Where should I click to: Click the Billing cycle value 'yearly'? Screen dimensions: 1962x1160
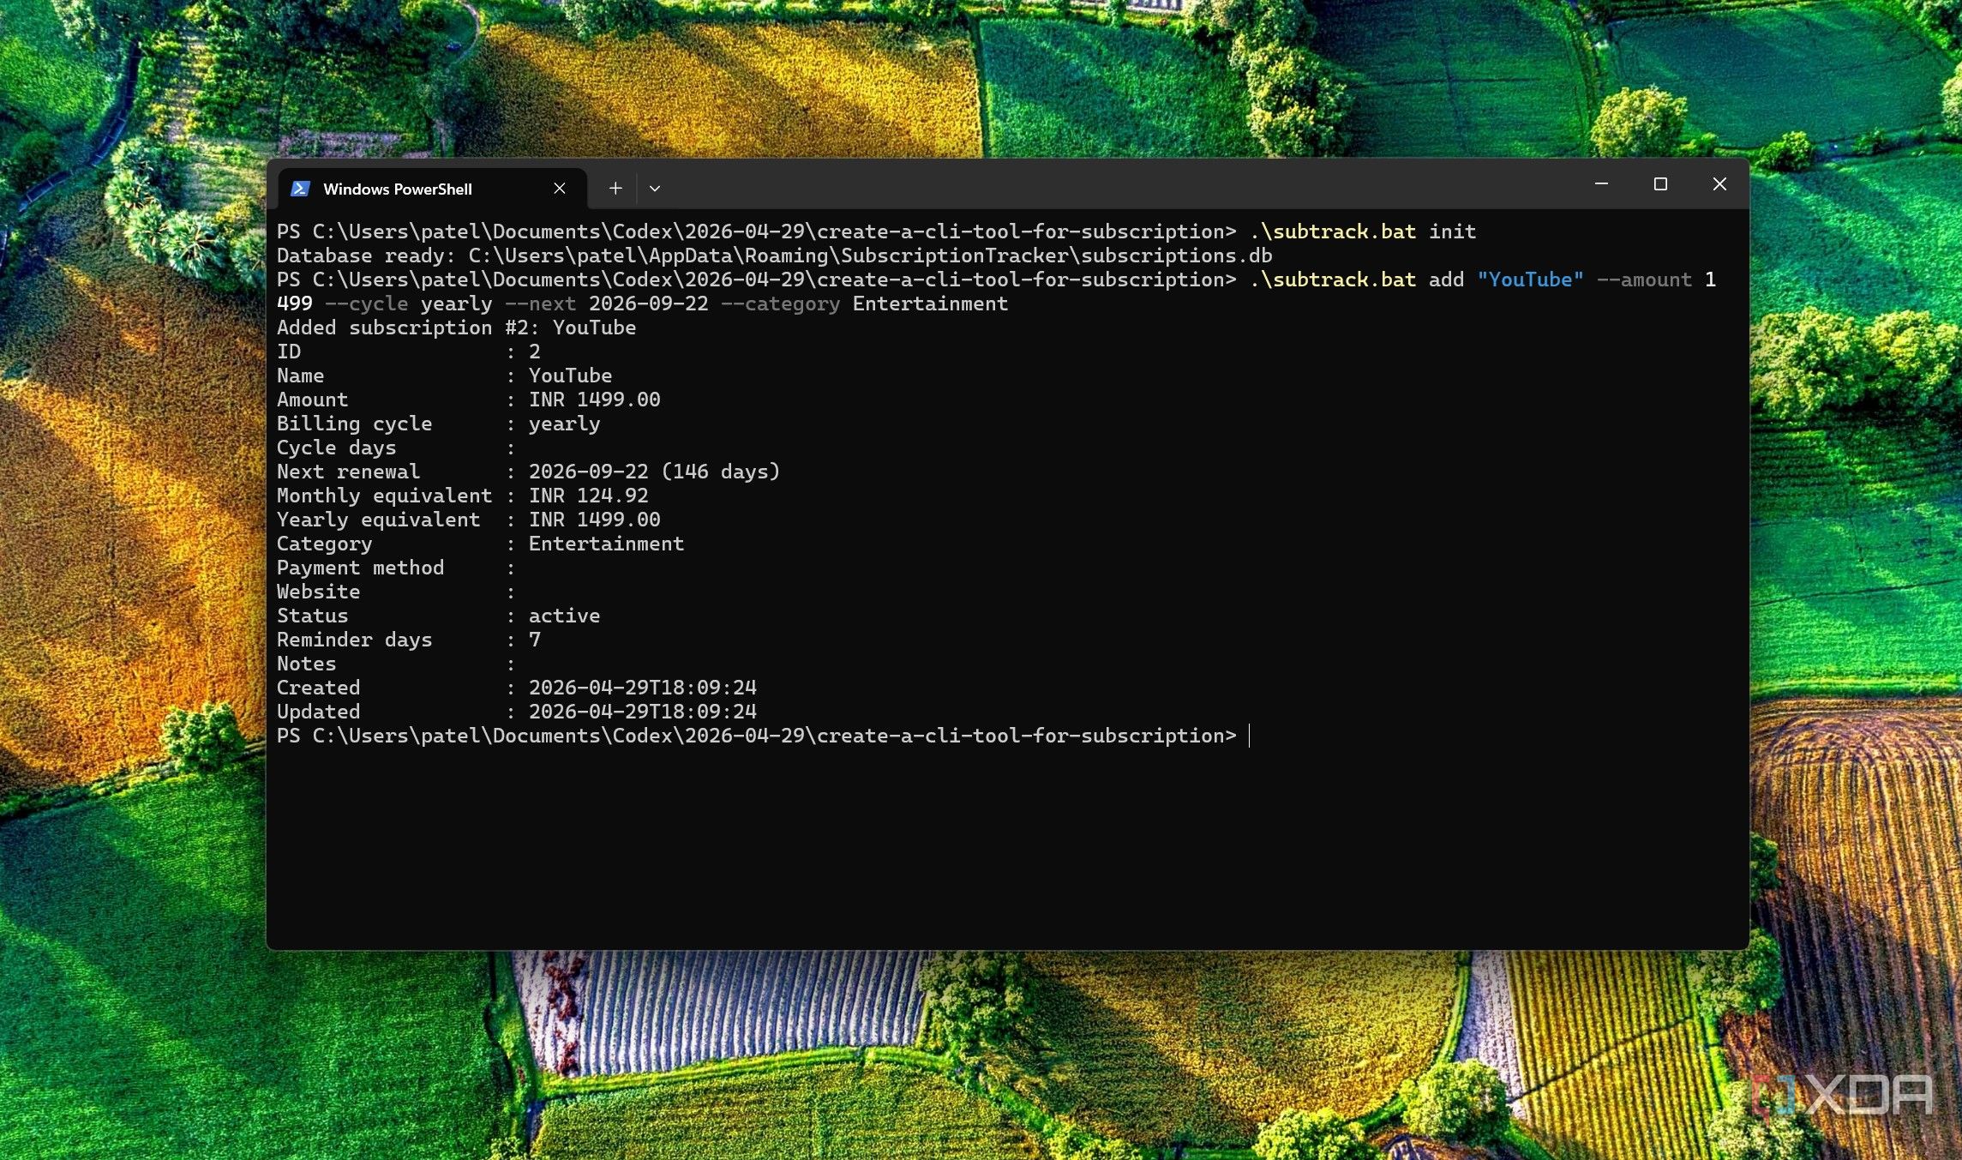tap(564, 424)
